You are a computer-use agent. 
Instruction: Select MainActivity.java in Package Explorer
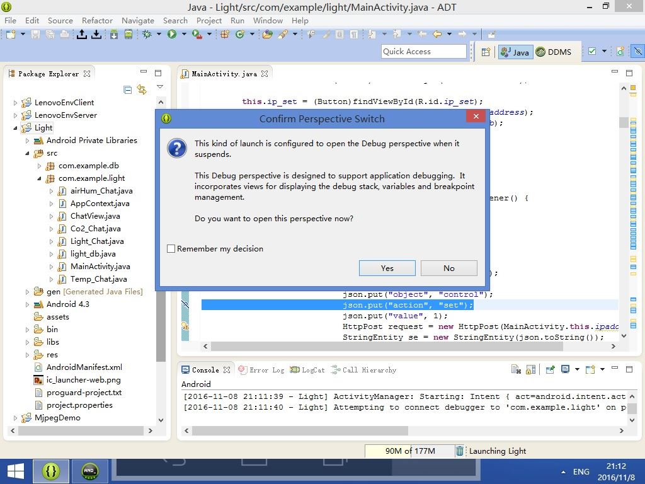point(100,267)
